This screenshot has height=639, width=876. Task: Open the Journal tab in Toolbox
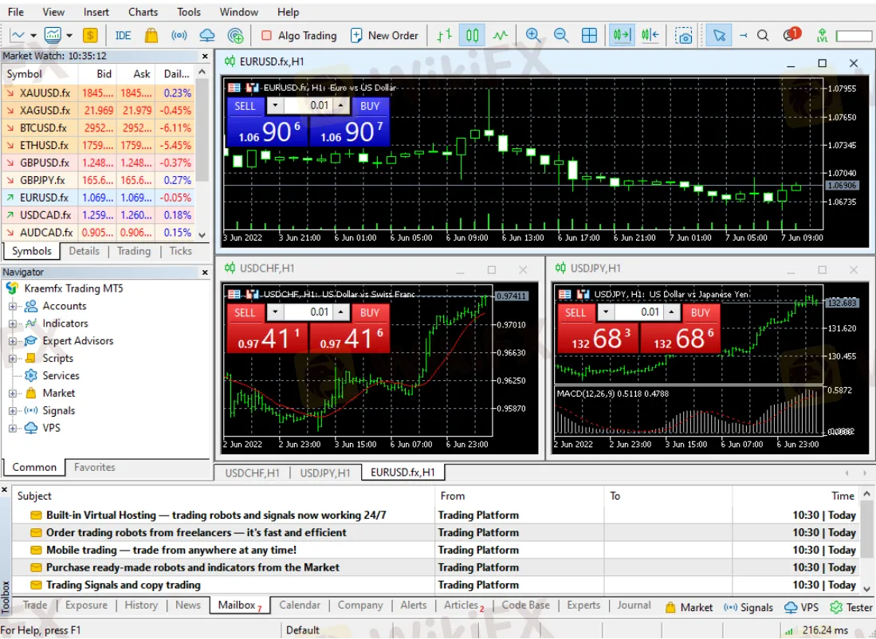[x=634, y=605]
